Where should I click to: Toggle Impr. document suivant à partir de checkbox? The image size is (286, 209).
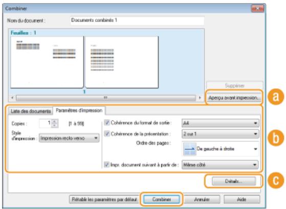[x=106, y=165]
